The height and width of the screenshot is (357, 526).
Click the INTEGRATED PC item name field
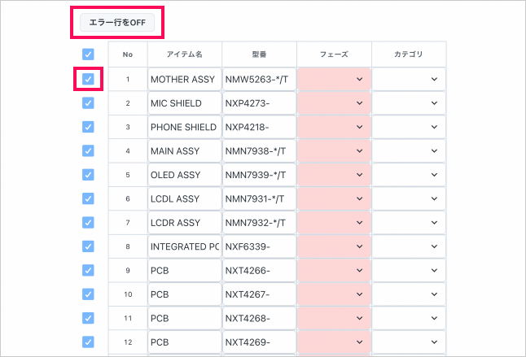183,246
